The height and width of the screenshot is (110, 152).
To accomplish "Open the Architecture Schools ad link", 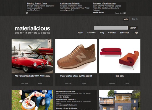I will point(70,4).
